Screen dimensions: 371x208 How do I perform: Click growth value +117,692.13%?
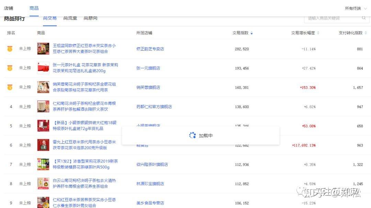304,145
